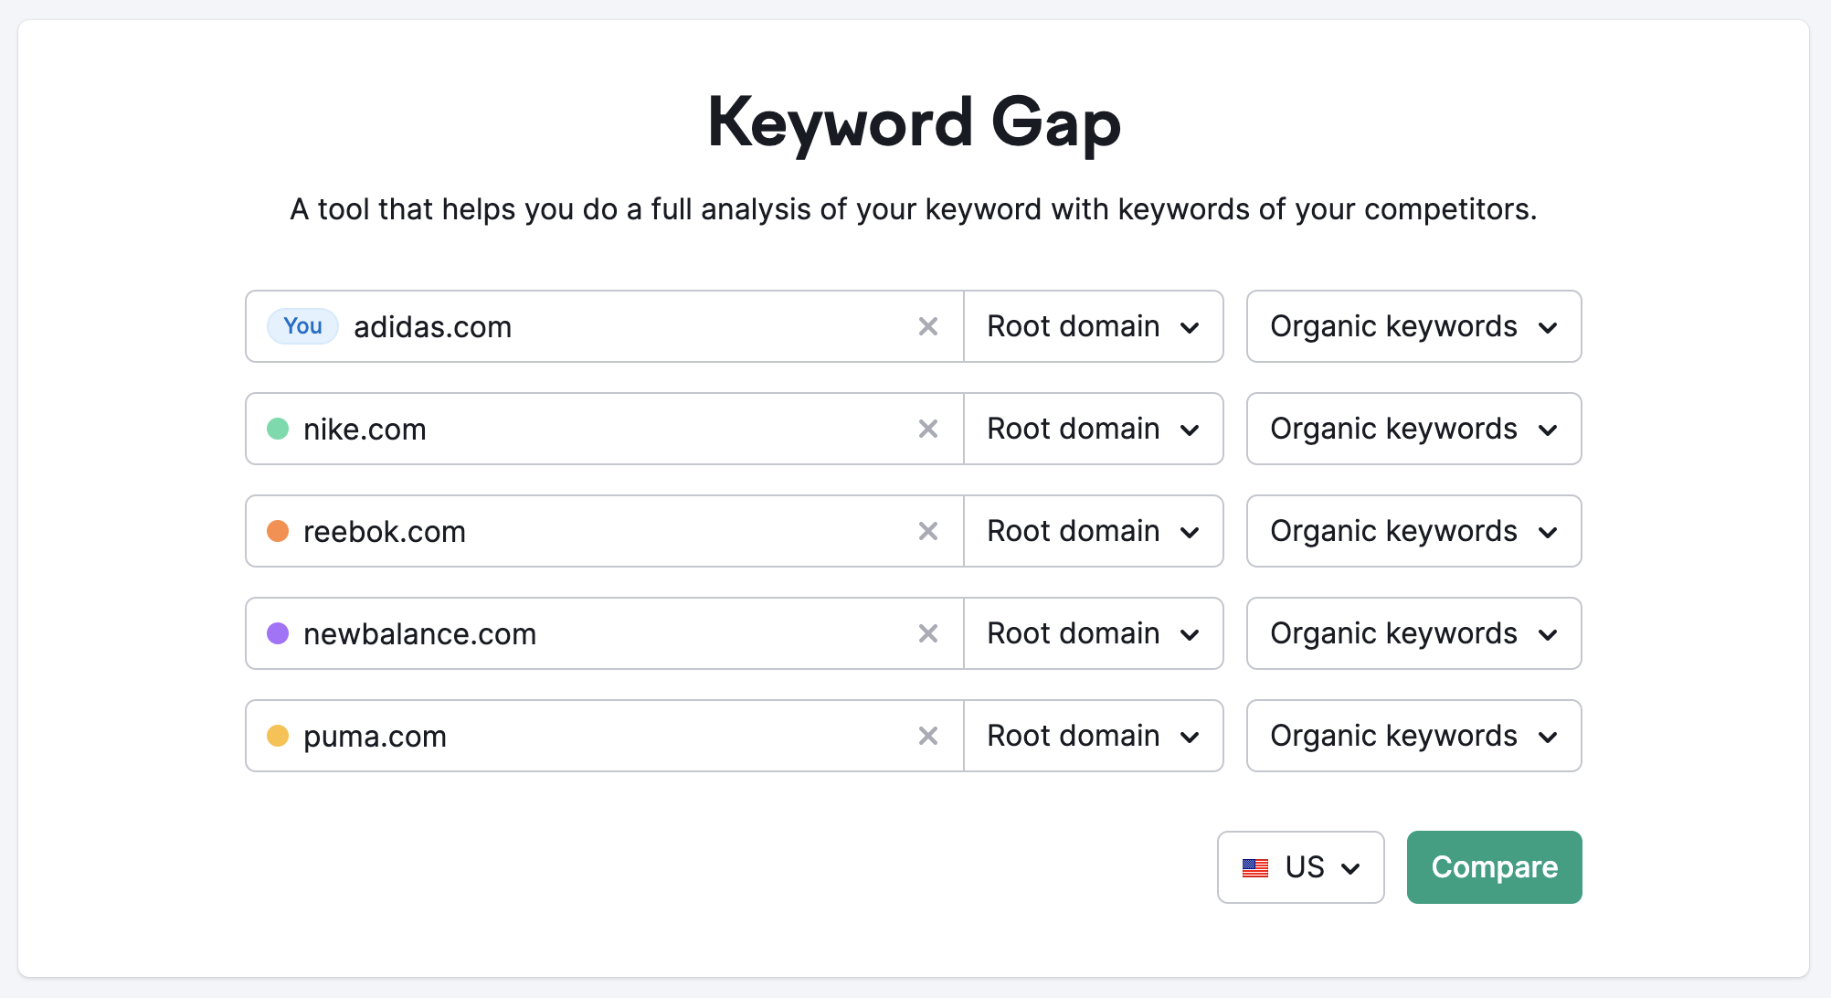Click the X icon on puma.com

point(928,735)
